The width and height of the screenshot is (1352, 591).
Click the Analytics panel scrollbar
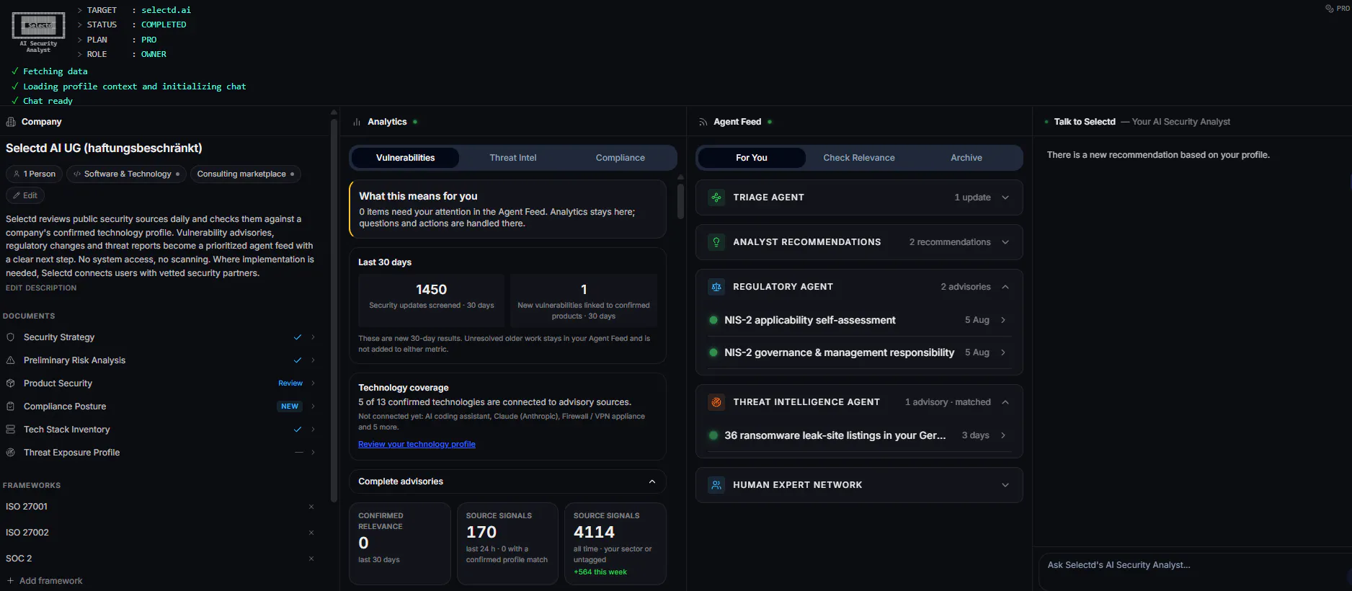pos(680,200)
